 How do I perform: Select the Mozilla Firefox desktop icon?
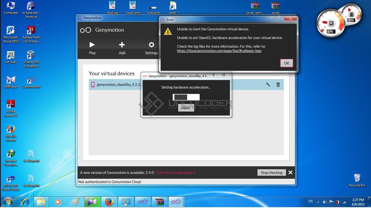coord(11,133)
